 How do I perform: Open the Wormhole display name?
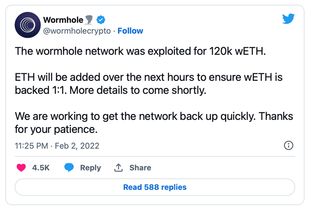[63, 20]
